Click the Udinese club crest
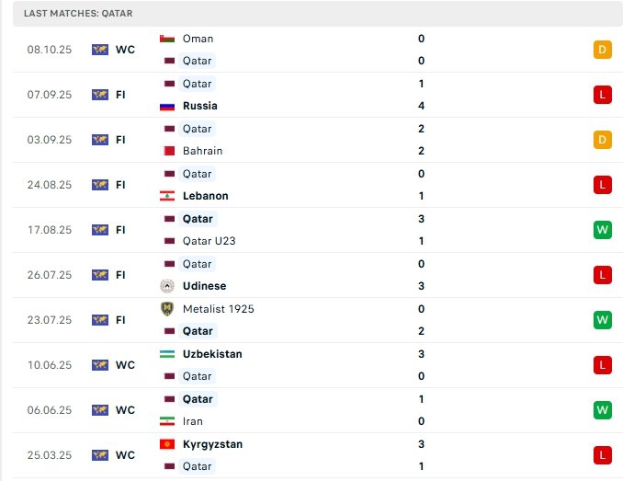The image size is (634, 481). tap(167, 286)
